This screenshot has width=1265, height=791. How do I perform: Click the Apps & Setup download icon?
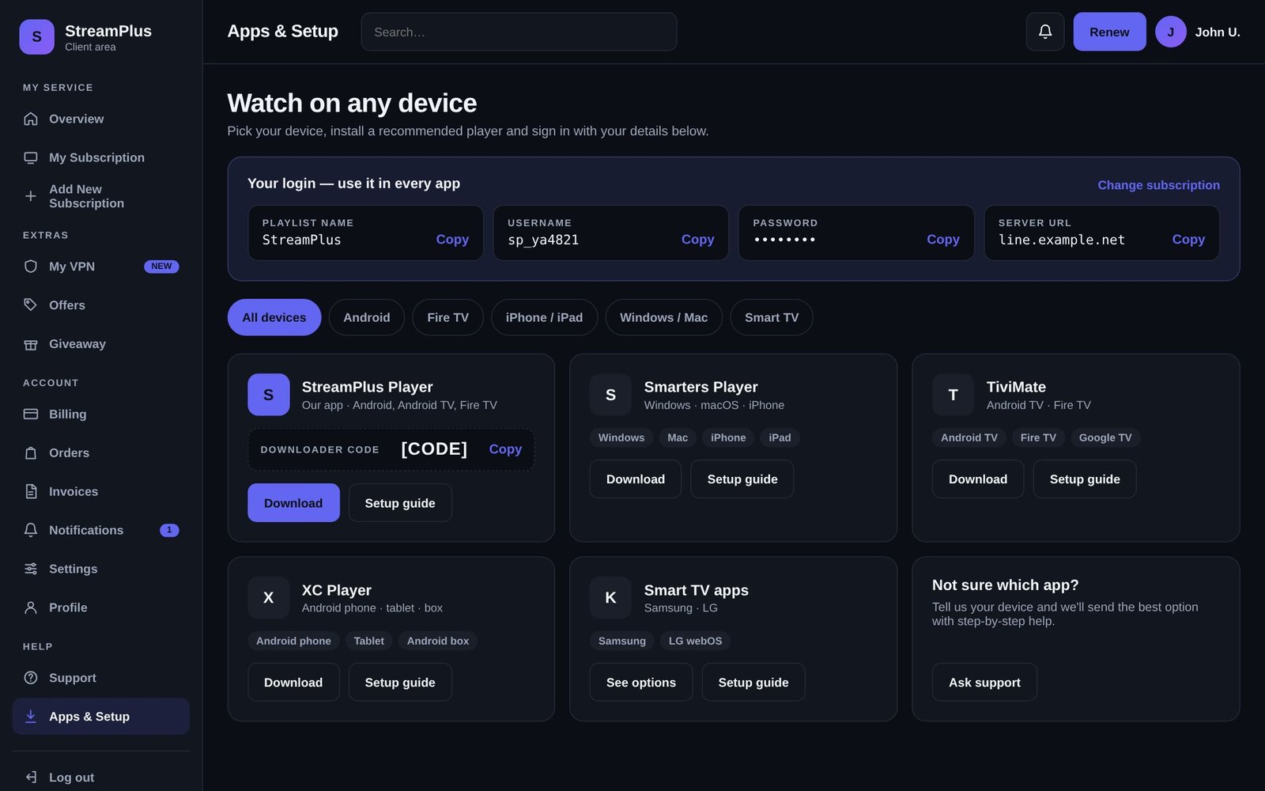(x=31, y=717)
